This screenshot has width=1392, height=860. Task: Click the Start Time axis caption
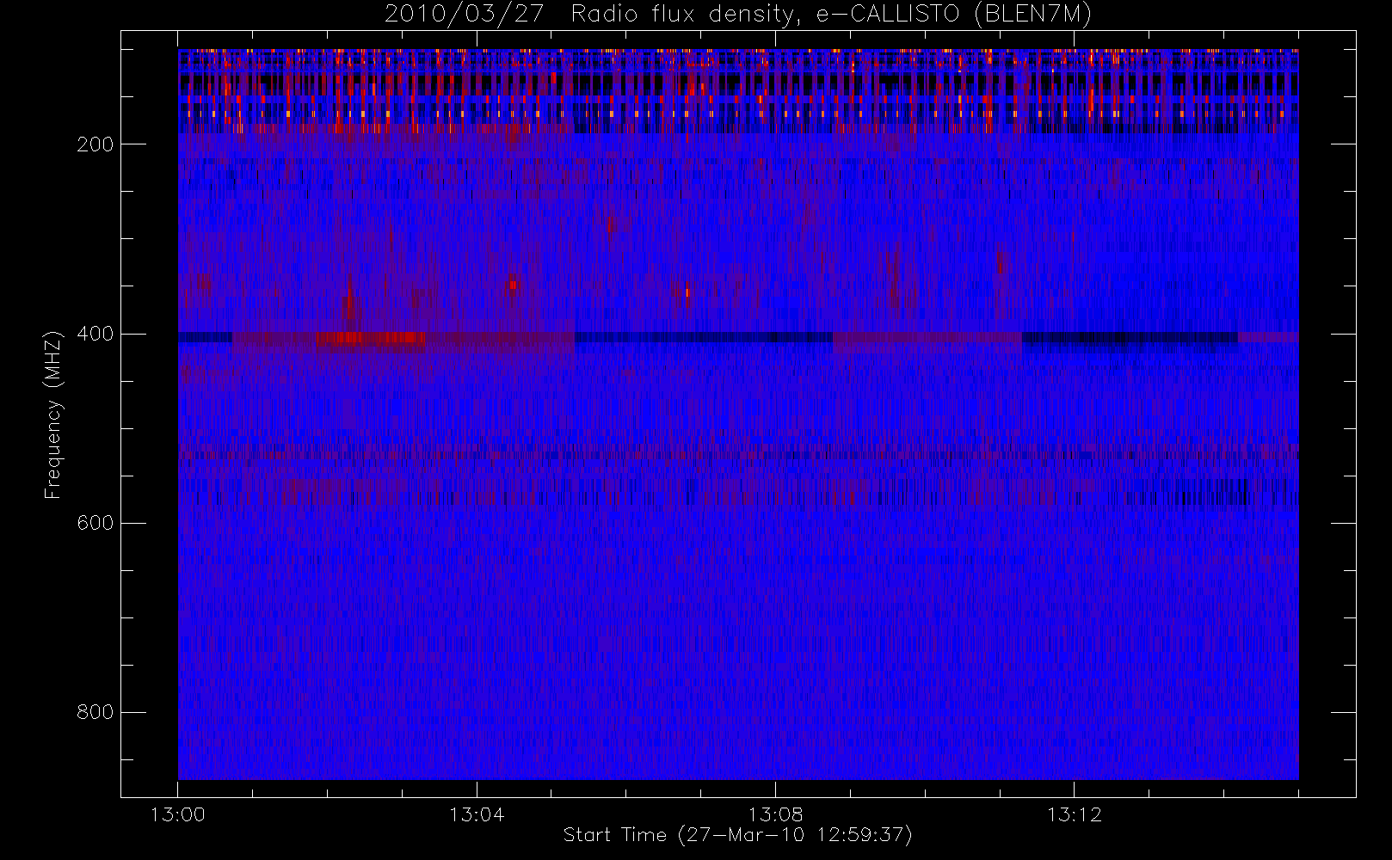click(x=738, y=835)
